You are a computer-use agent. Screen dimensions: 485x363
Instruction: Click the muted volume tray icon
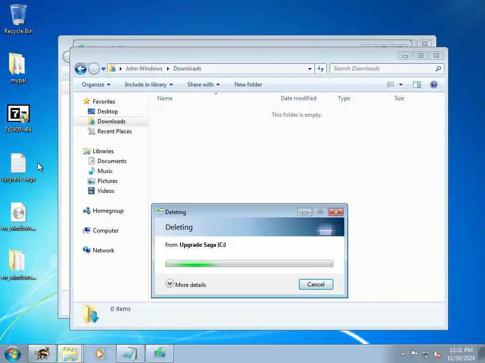pyautogui.click(x=437, y=354)
